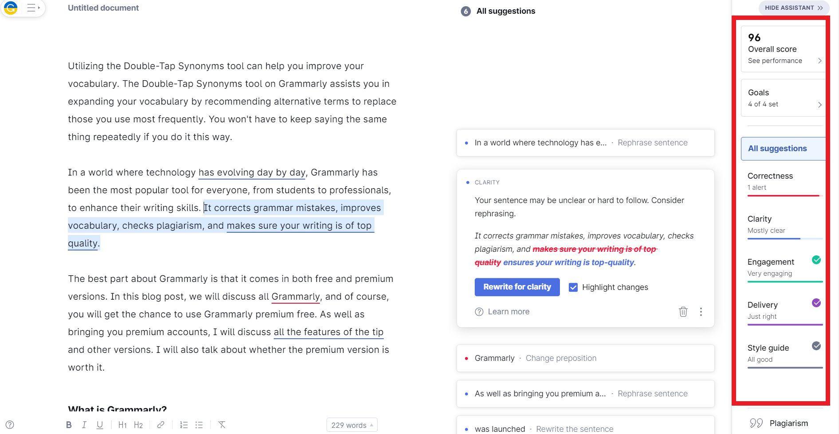Click the Untitled document title to rename it
839x434 pixels.
coord(103,8)
